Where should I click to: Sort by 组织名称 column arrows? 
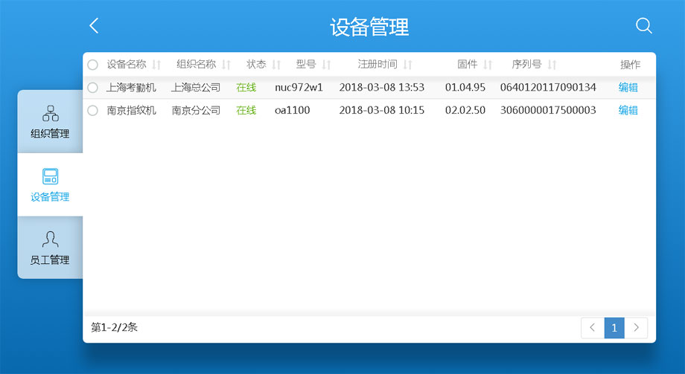coord(226,65)
